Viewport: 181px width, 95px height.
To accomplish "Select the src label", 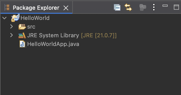I will pyautogui.click(x=31, y=27).
